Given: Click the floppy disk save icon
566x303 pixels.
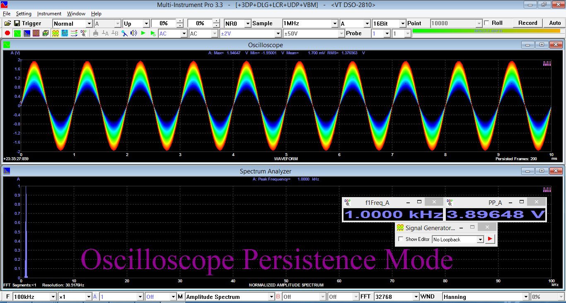Looking at the screenshot, I should [17, 23].
